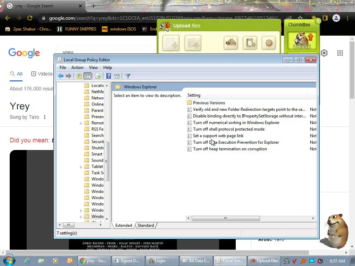Open the Action menu
This screenshot has height=266, width=355.
click(77, 68)
